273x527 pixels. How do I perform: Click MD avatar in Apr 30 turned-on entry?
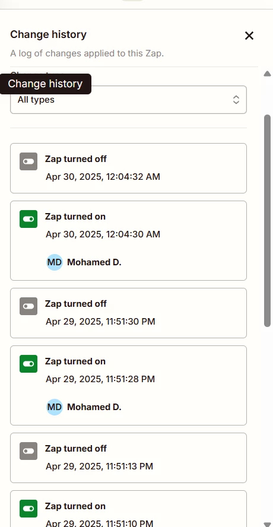tap(55, 262)
